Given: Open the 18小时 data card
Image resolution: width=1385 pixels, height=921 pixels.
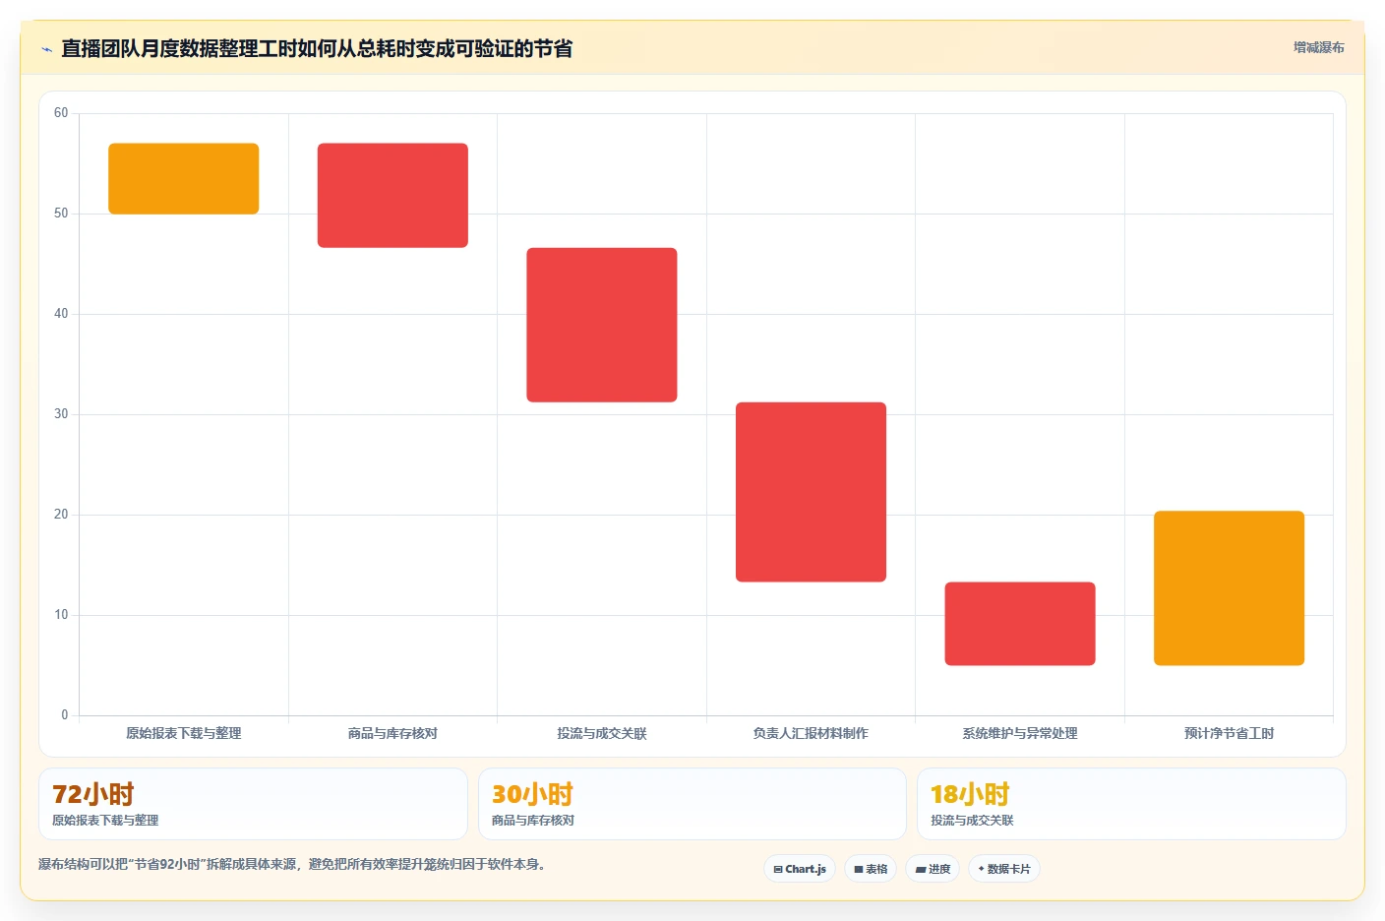Looking at the screenshot, I should 1131,804.
